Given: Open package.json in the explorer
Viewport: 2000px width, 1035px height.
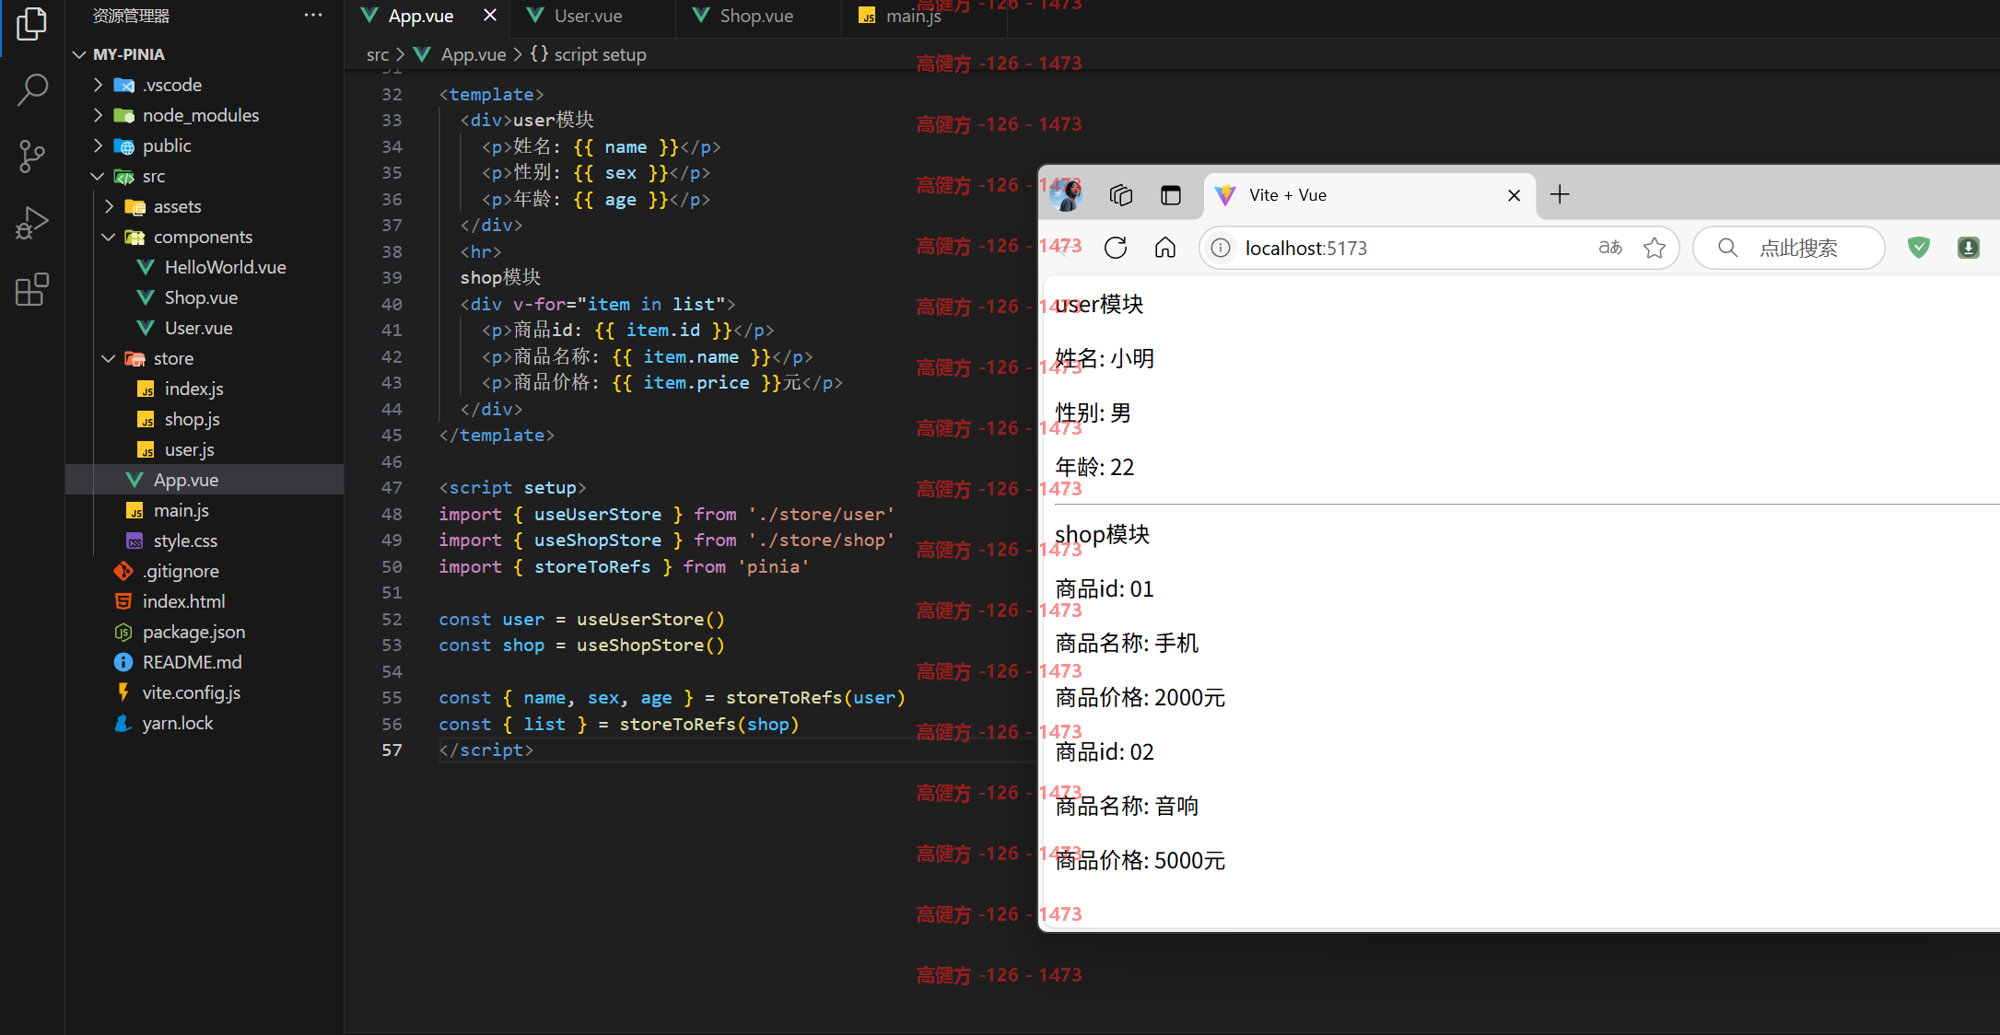Looking at the screenshot, I should (193, 632).
